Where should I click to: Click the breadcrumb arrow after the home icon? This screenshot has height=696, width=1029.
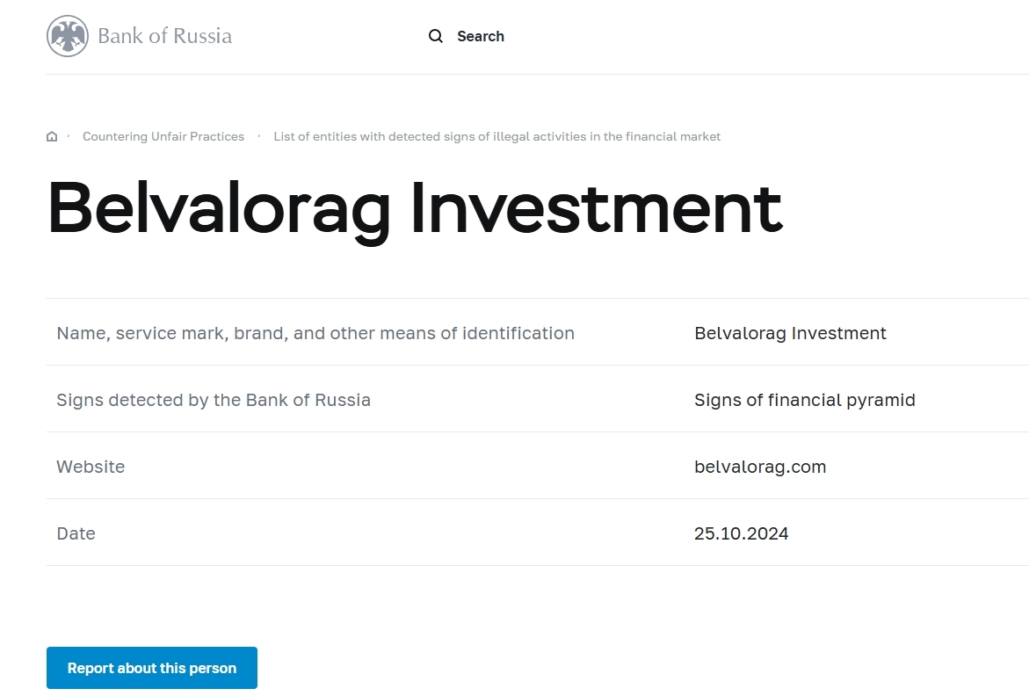click(x=69, y=136)
